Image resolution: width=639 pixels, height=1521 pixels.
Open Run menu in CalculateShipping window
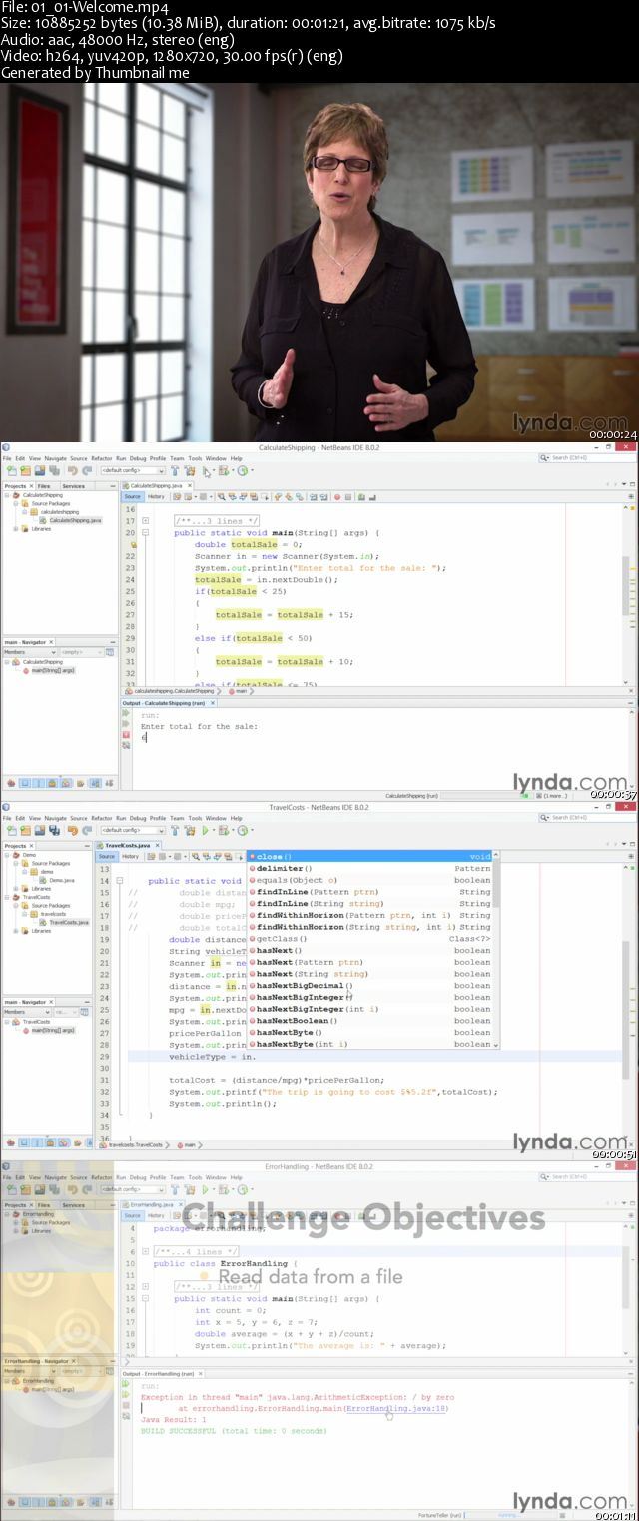click(x=121, y=458)
